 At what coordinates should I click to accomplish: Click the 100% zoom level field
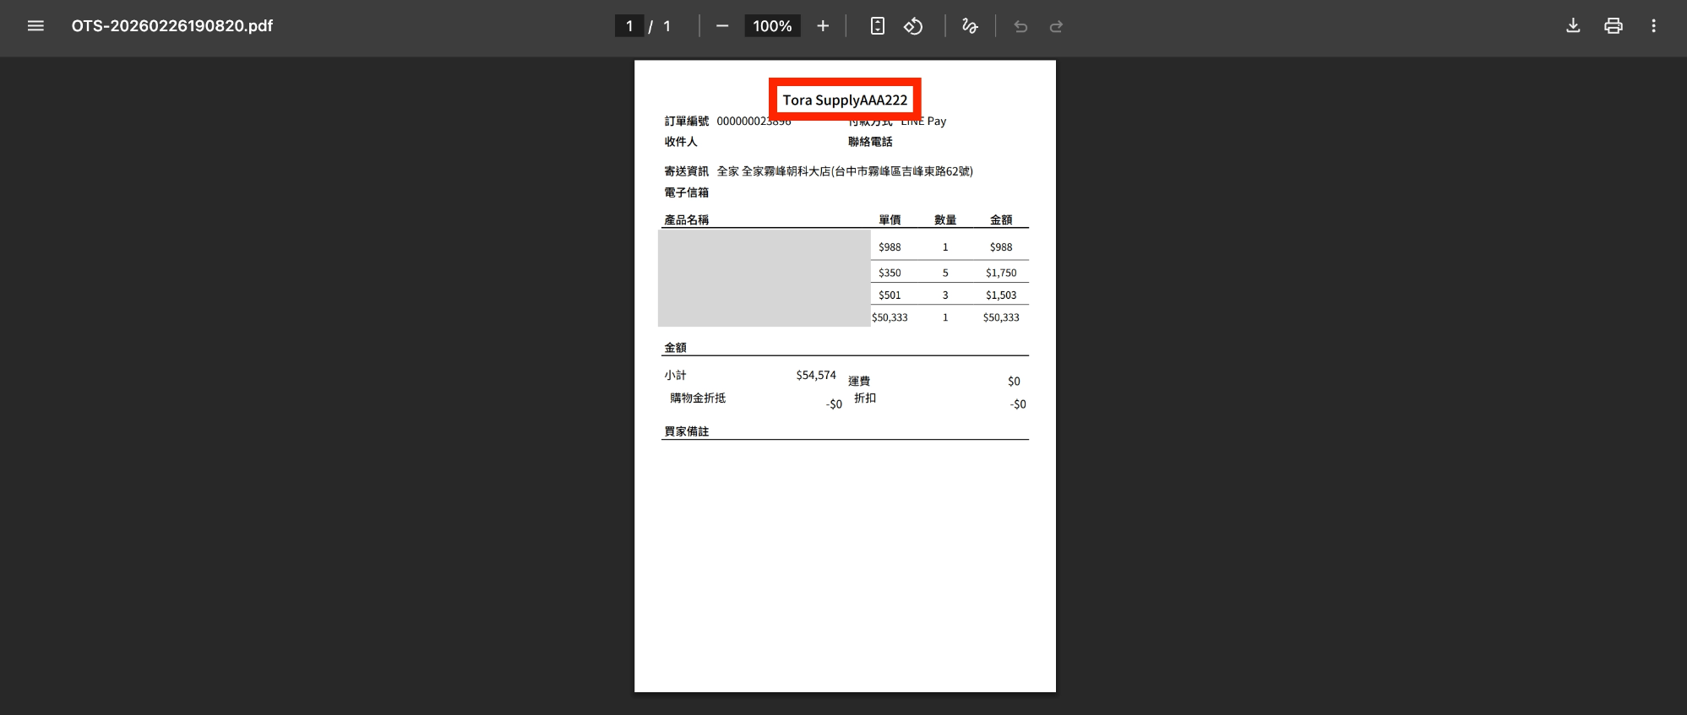click(x=772, y=26)
